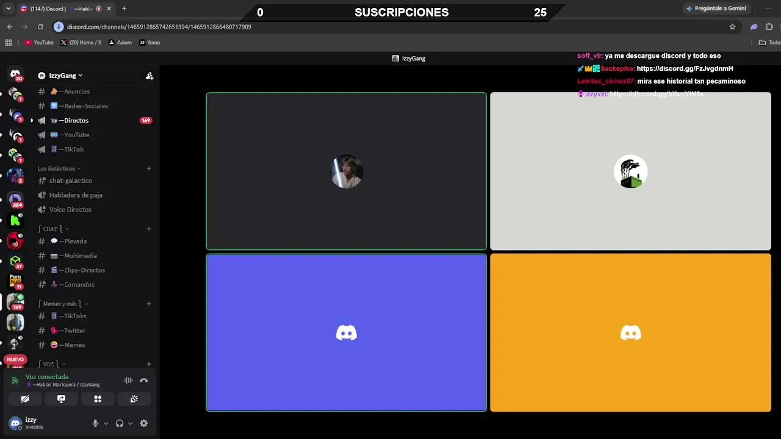The height and width of the screenshot is (439, 781).
Task: Open User Settings gear icon
Action: (144, 423)
